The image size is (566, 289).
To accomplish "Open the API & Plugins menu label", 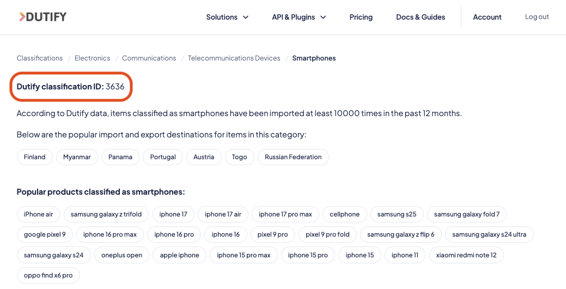I will click(x=294, y=17).
